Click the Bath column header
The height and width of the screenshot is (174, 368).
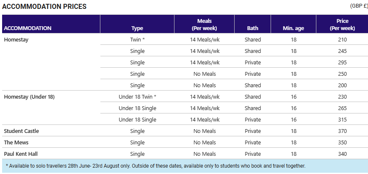pos(252,28)
